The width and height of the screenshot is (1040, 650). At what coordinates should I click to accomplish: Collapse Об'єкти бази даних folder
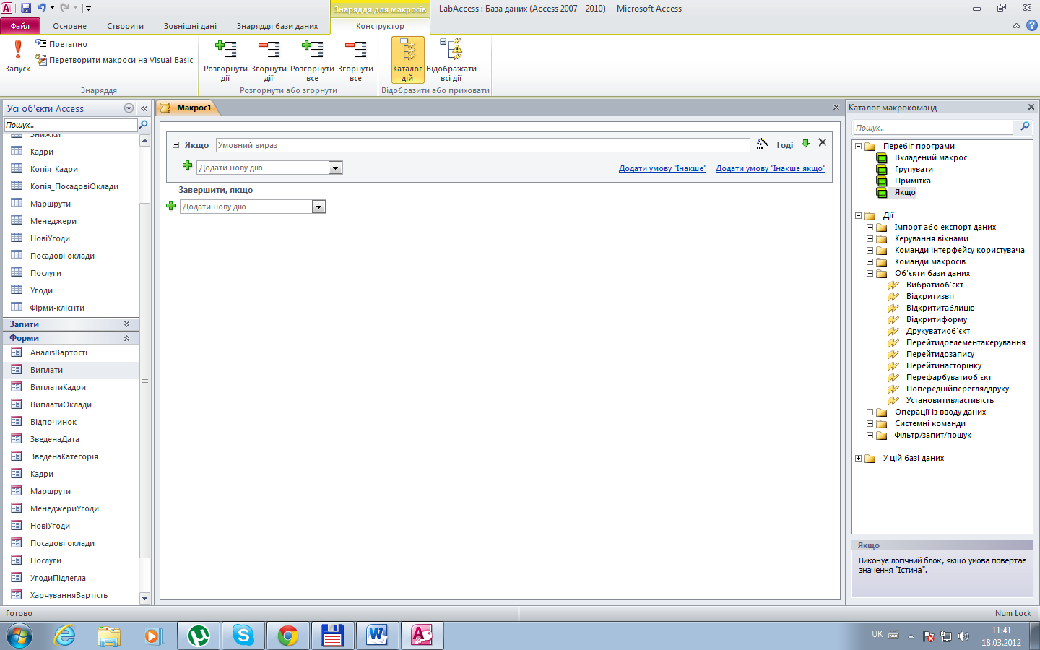[x=870, y=273]
